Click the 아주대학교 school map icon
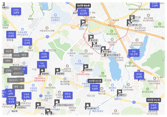The width and height of the screenshot is (167, 117). 79,61
